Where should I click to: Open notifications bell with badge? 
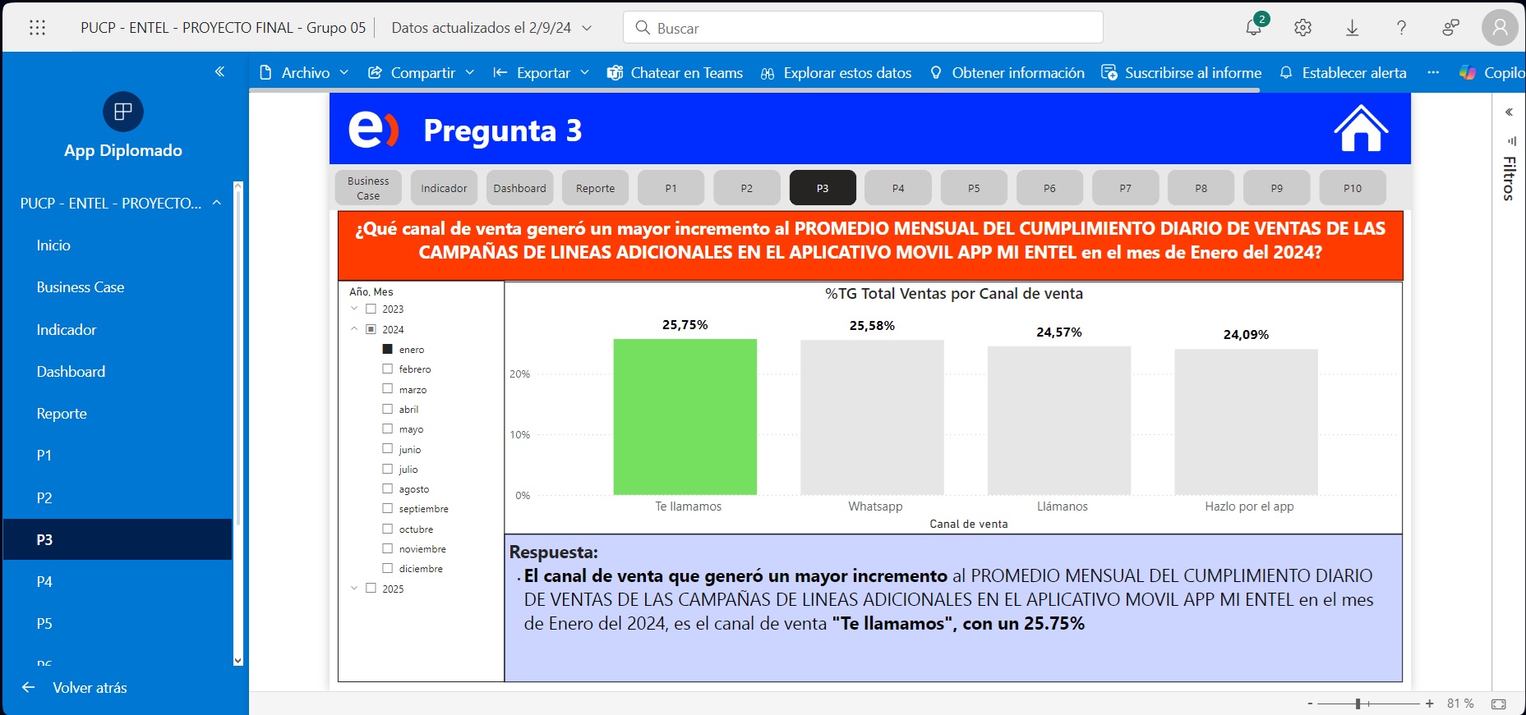click(x=1255, y=25)
